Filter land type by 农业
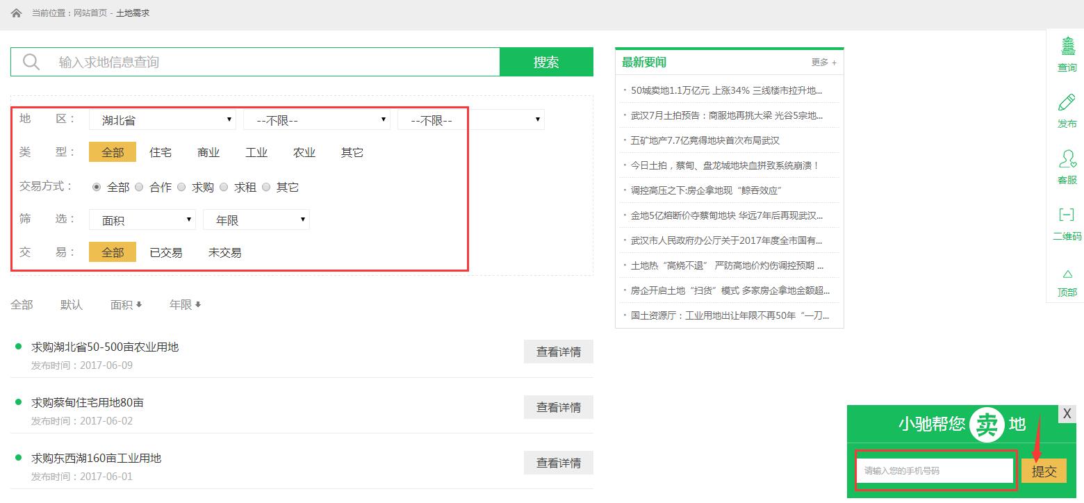Image resolution: width=1084 pixels, height=503 pixels. 304,152
